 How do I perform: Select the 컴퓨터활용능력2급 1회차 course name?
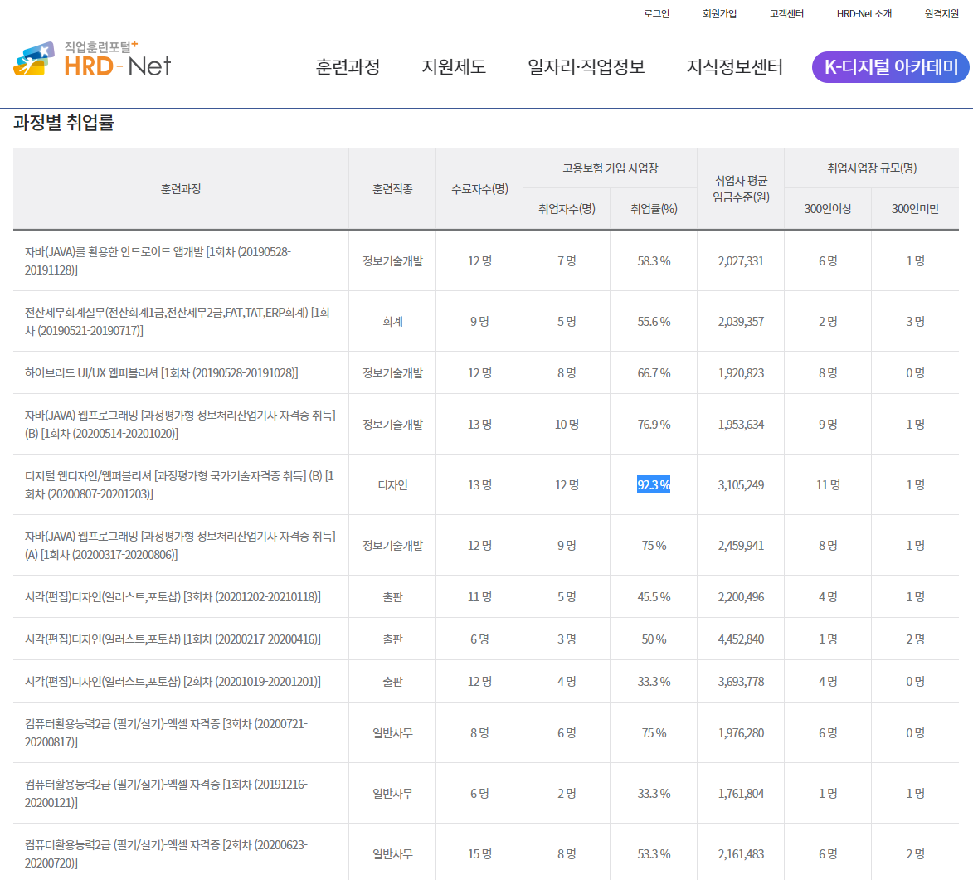point(166,793)
